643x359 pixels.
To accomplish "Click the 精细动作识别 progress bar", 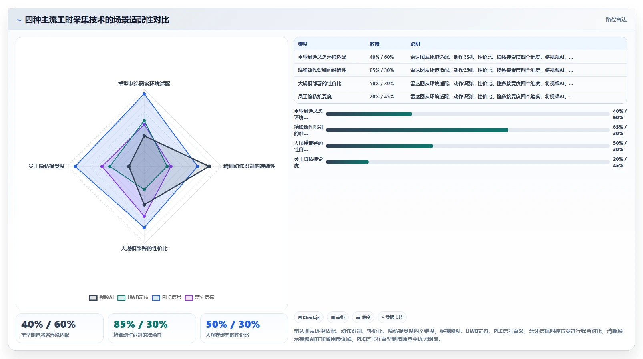I will (x=468, y=130).
